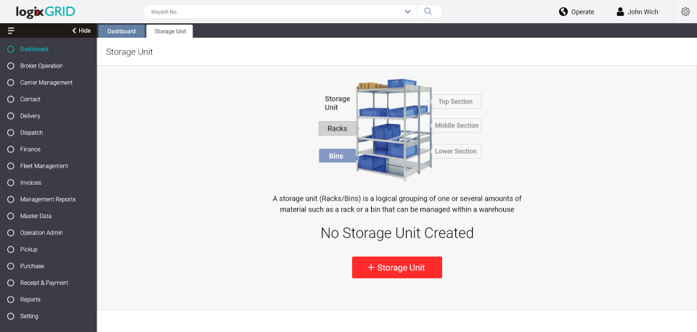Image resolution: width=697 pixels, height=332 pixels.
Task: Open Management Reports menu item
Action: tap(48, 199)
